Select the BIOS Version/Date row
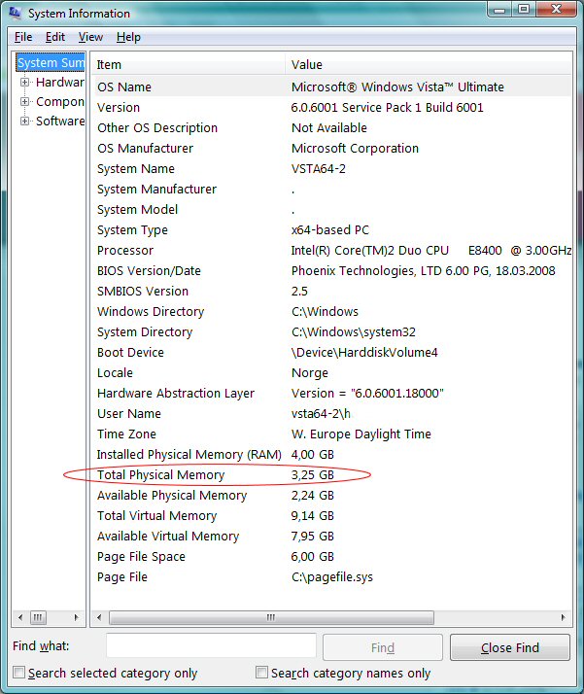This screenshot has height=694, width=584. point(332,270)
